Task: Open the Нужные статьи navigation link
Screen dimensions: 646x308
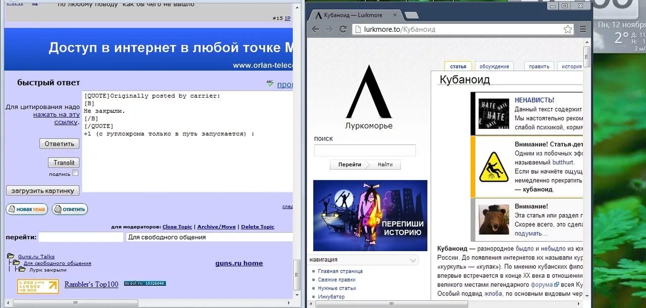Action: [337, 288]
